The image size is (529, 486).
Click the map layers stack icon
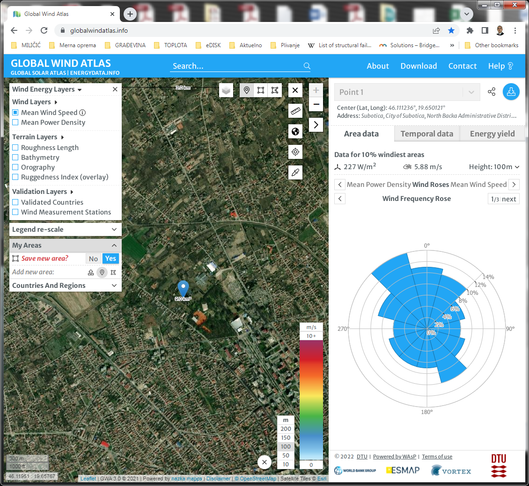[x=226, y=90]
